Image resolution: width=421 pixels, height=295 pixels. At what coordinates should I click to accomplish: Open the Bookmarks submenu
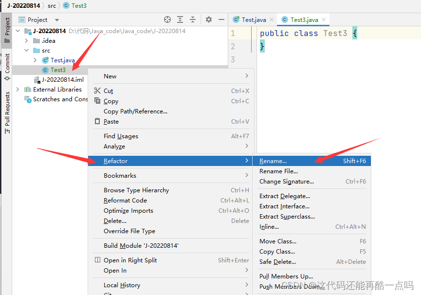[x=171, y=175]
